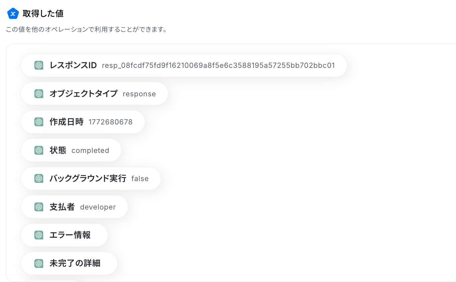Select the completed status value

coord(90,151)
